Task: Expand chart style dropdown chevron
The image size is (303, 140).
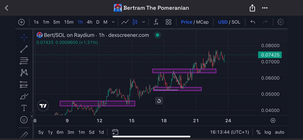Action: [144, 22]
